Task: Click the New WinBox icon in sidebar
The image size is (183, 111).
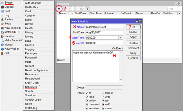Action: coord(2,49)
